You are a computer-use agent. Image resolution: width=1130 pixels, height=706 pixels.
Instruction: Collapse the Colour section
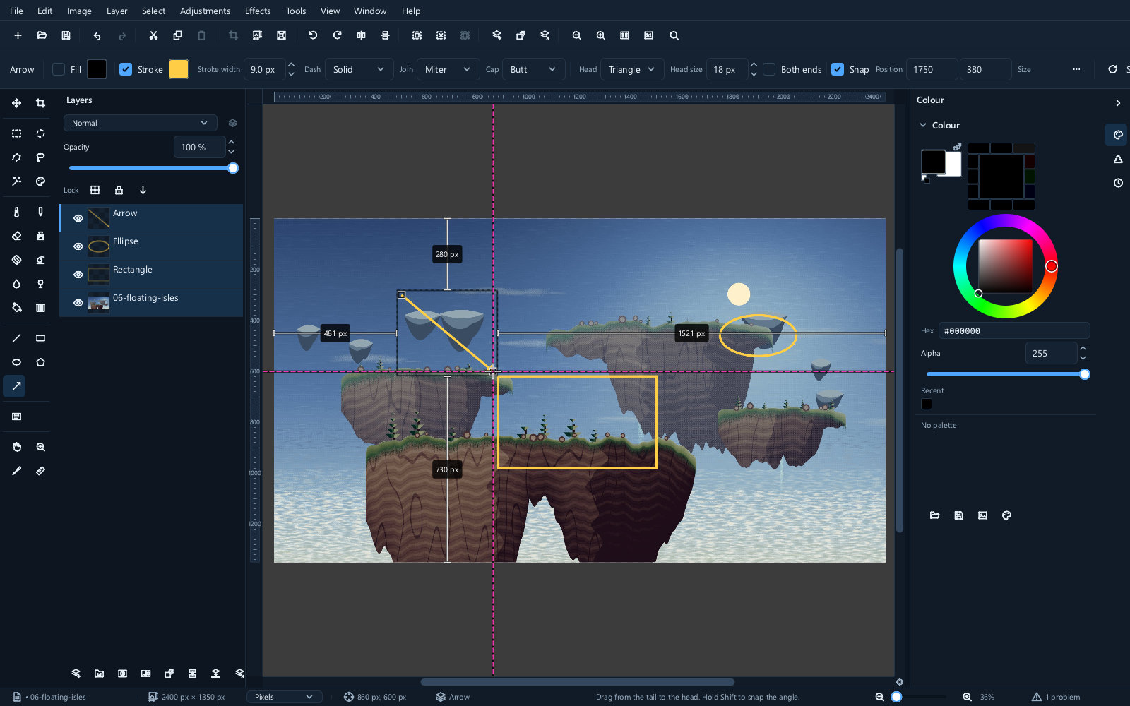(923, 125)
